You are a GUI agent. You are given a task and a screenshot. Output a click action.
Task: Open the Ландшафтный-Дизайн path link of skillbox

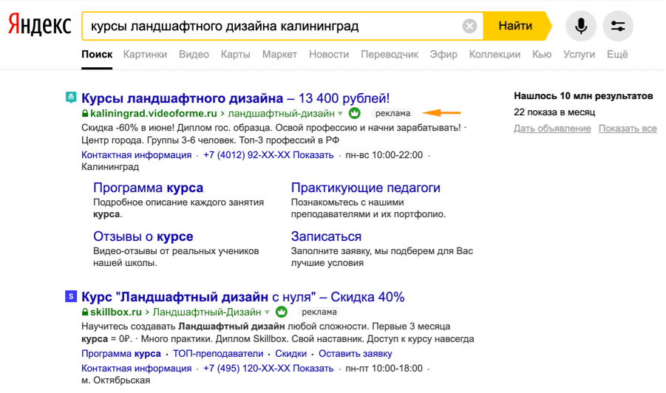207,312
